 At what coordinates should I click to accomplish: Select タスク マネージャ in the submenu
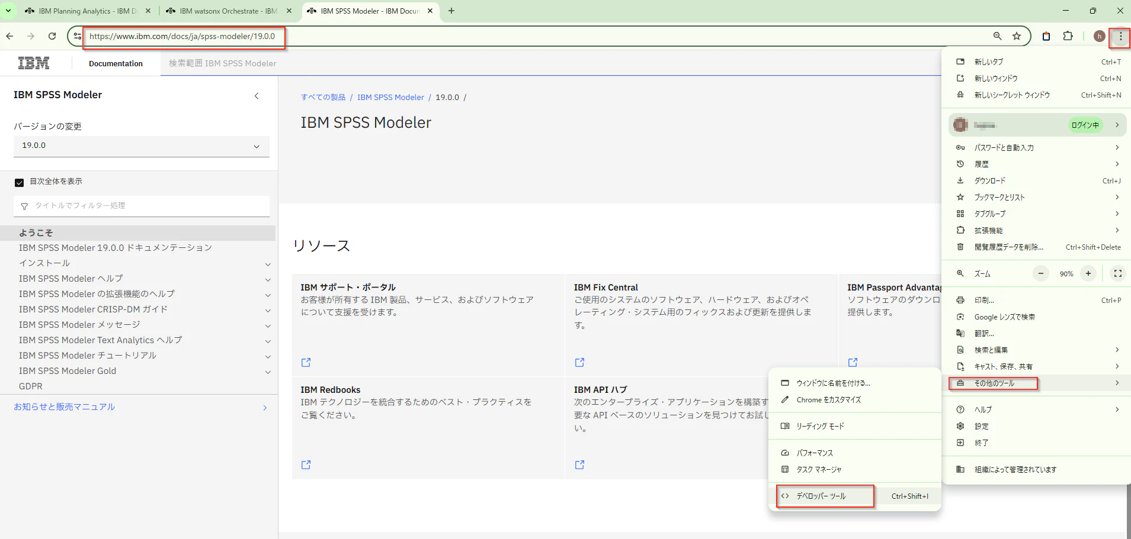(855, 469)
